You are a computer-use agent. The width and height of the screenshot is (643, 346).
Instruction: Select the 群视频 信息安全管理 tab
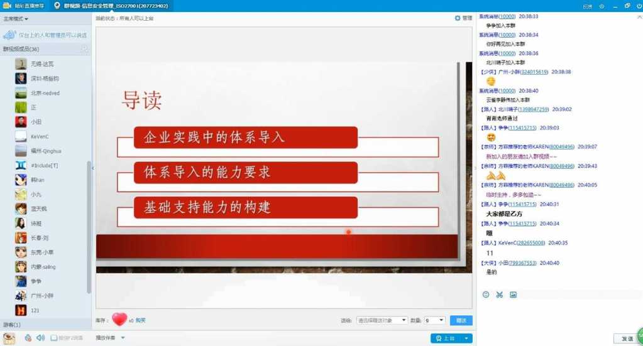tap(111, 6)
